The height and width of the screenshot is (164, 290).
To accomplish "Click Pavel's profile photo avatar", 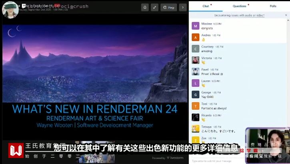I will (x=196, y=71).
